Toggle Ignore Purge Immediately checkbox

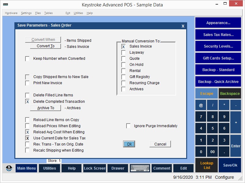[x=128, y=126]
